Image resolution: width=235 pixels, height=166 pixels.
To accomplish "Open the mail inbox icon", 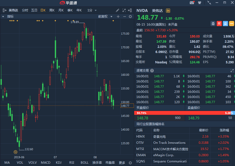I will click(x=192, y=3).
